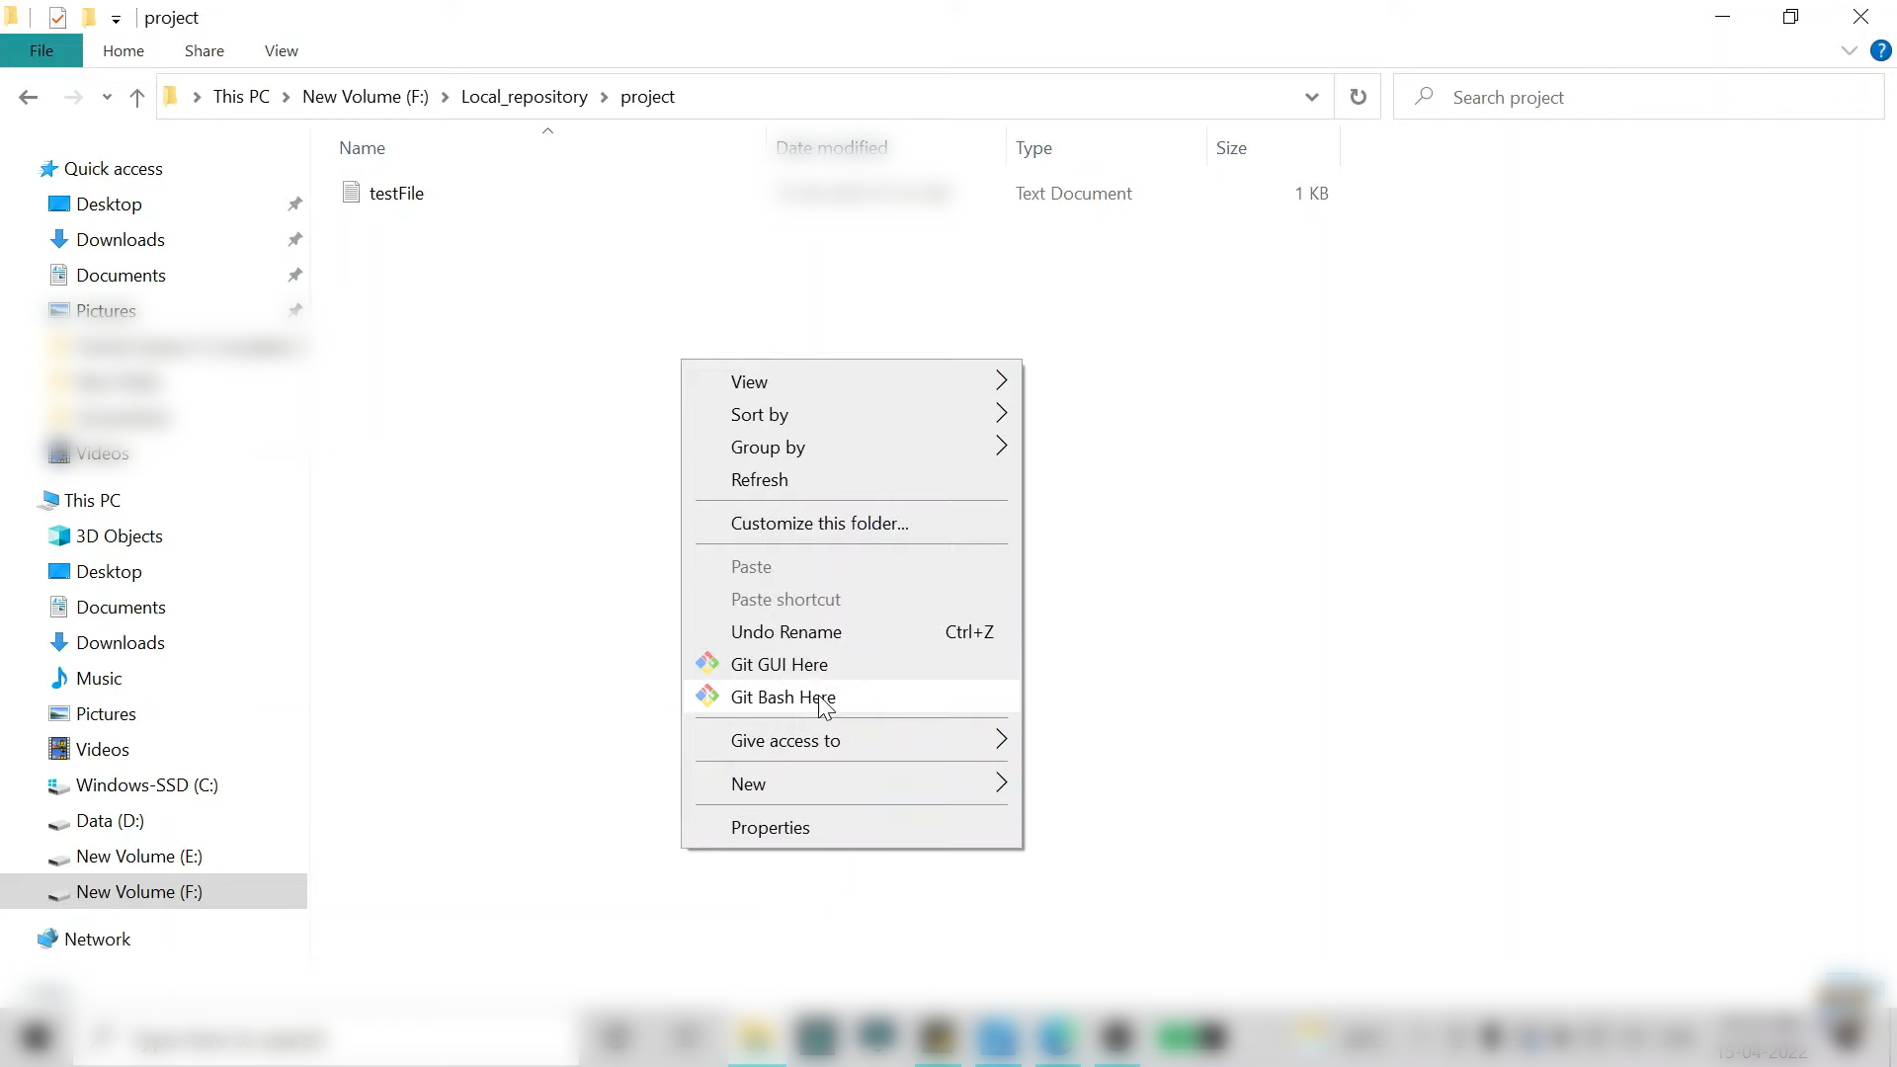Screen dimensions: 1897x1067
Task: Click the Back navigation arrow
Action: tap(28, 97)
